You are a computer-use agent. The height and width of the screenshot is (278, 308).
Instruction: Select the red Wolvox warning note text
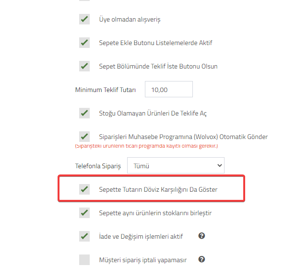pos(146,146)
